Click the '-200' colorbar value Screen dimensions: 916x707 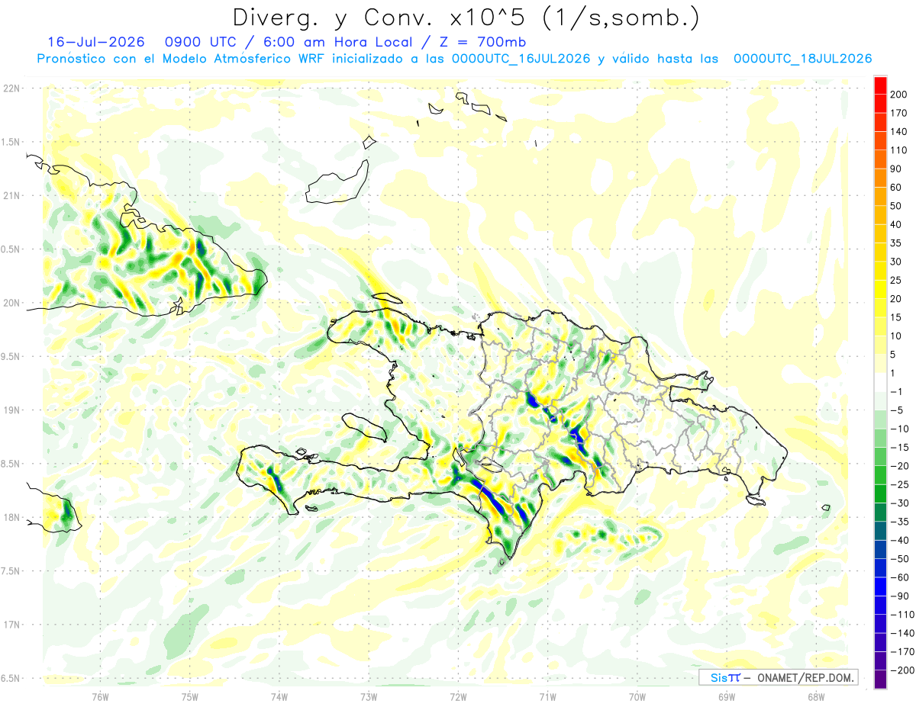902,670
